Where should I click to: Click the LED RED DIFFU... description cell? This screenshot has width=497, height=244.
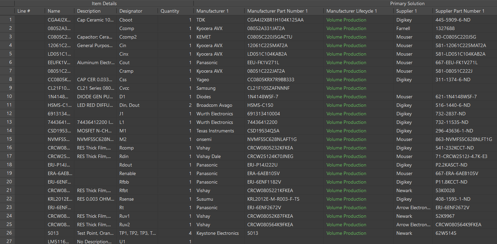(95, 105)
